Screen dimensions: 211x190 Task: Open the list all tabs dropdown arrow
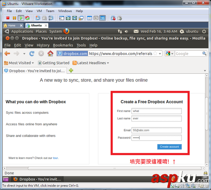click(x=205, y=71)
